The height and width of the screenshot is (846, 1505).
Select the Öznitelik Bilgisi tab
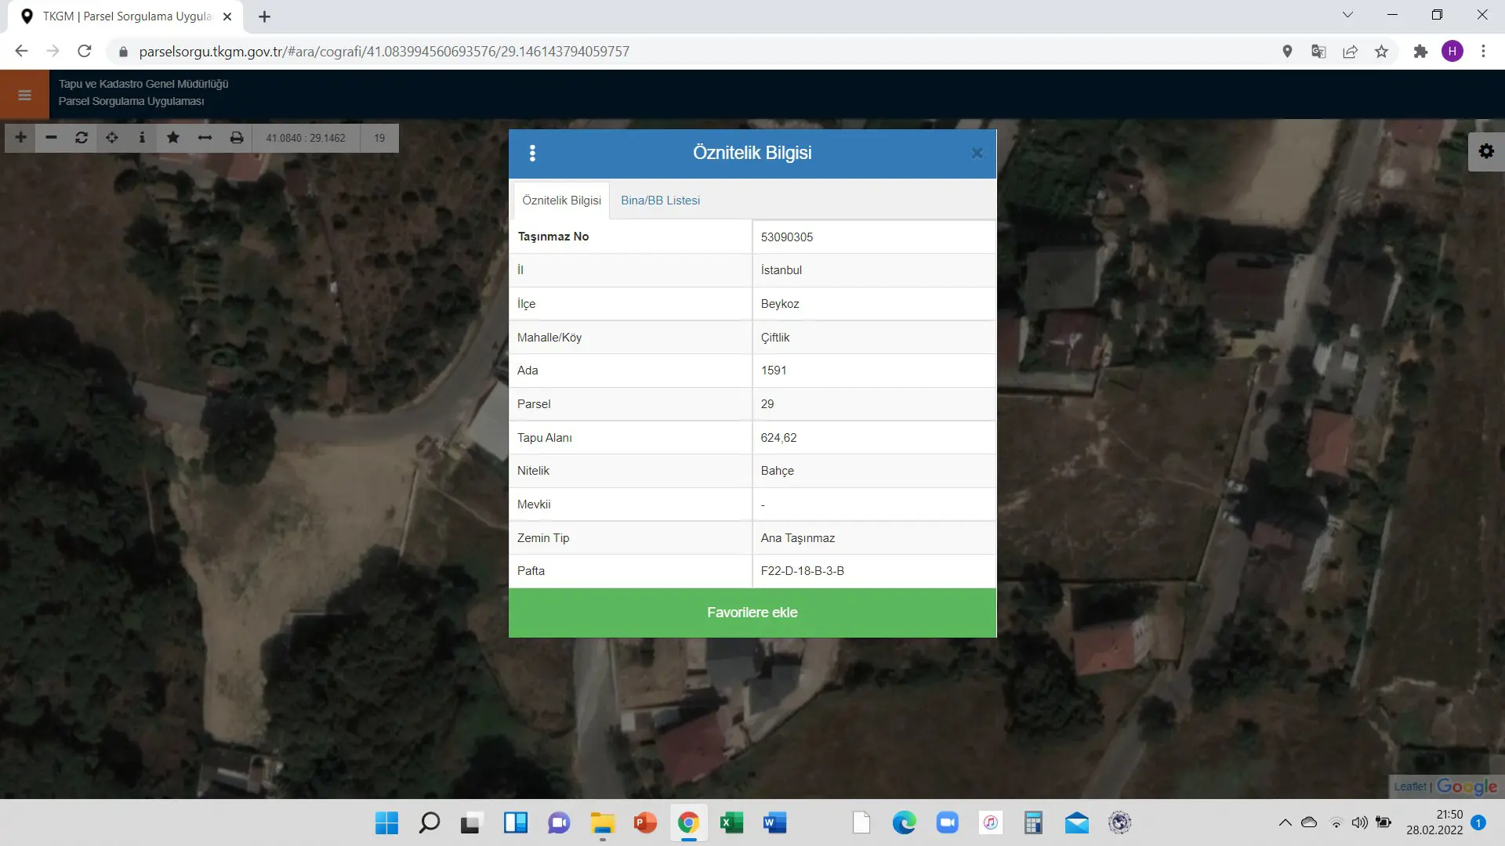point(561,201)
